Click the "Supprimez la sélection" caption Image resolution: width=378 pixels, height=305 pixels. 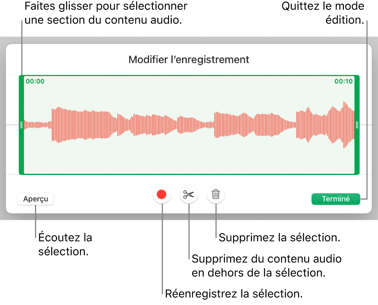pyautogui.click(x=279, y=237)
